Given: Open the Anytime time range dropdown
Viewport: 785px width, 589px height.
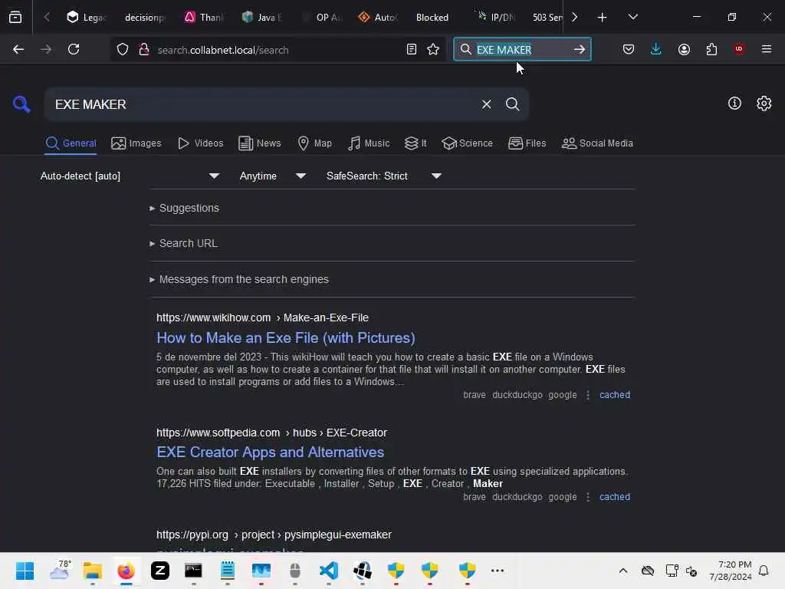Looking at the screenshot, I should coord(272,176).
